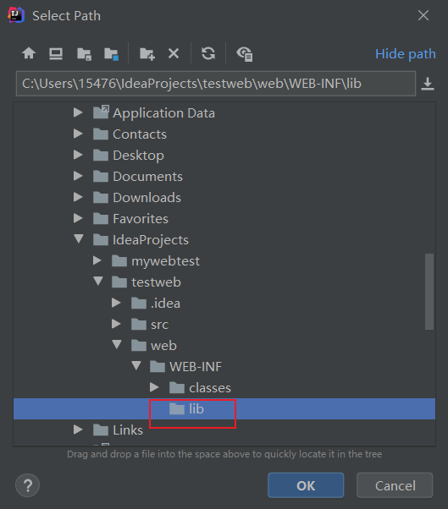Select the Favorites folder row
This screenshot has width=448, height=509.
click(224, 218)
